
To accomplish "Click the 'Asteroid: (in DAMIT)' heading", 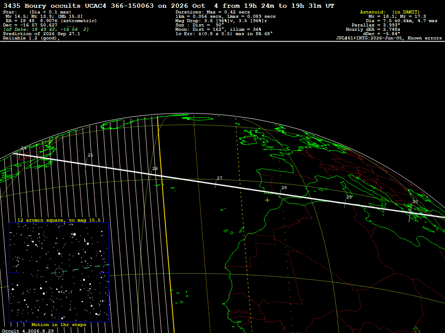I will click(390, 12).
